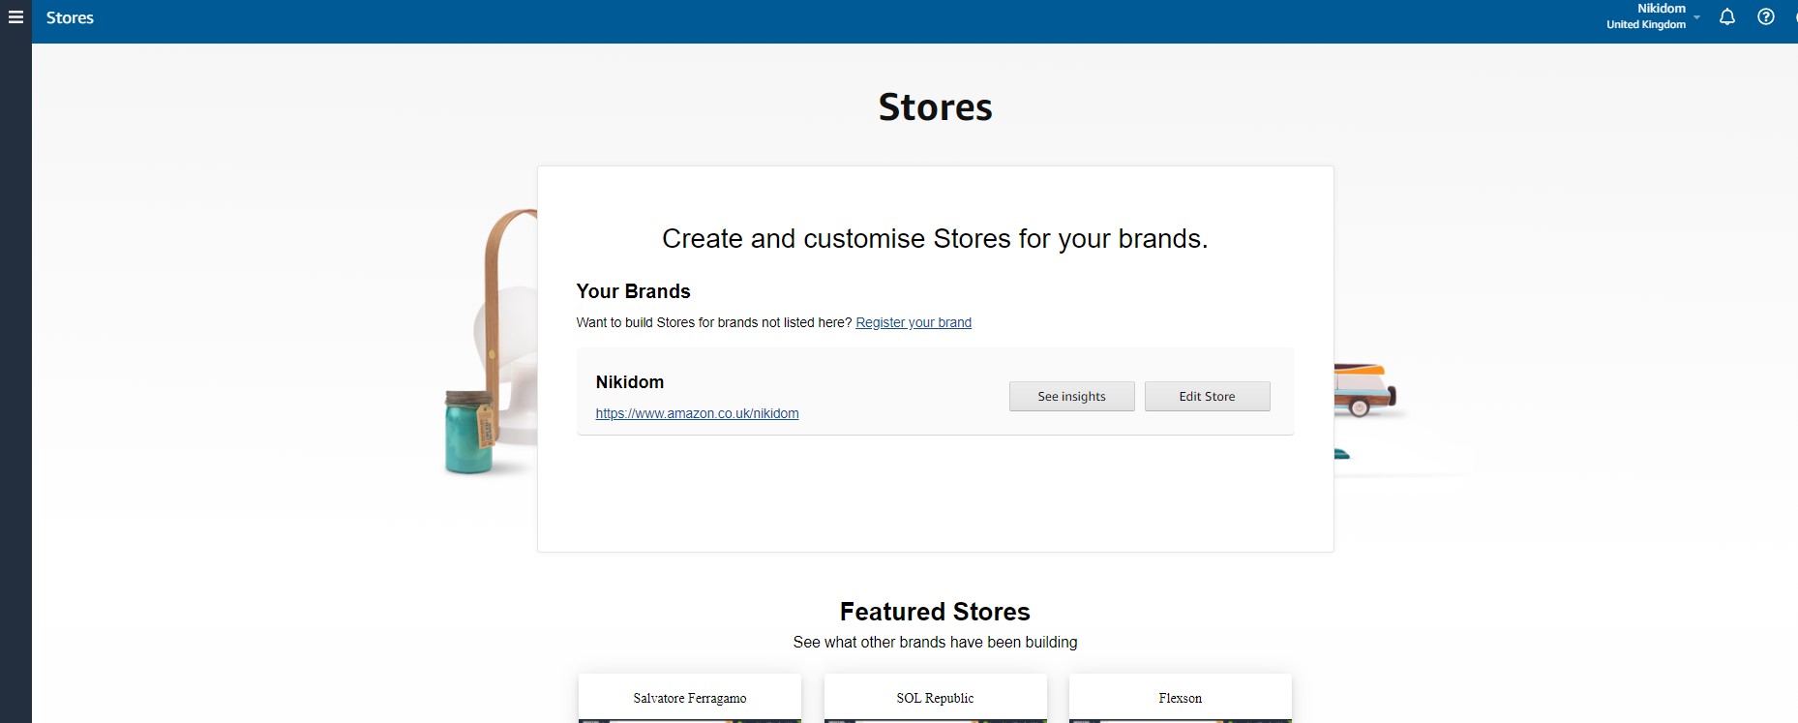Open the SOL Republic featured store card

pos(935,698)
